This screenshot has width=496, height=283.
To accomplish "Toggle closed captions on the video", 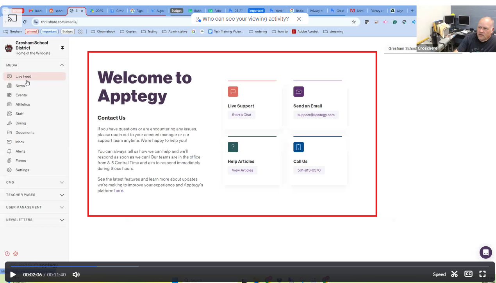I will [x=468, y=274].
